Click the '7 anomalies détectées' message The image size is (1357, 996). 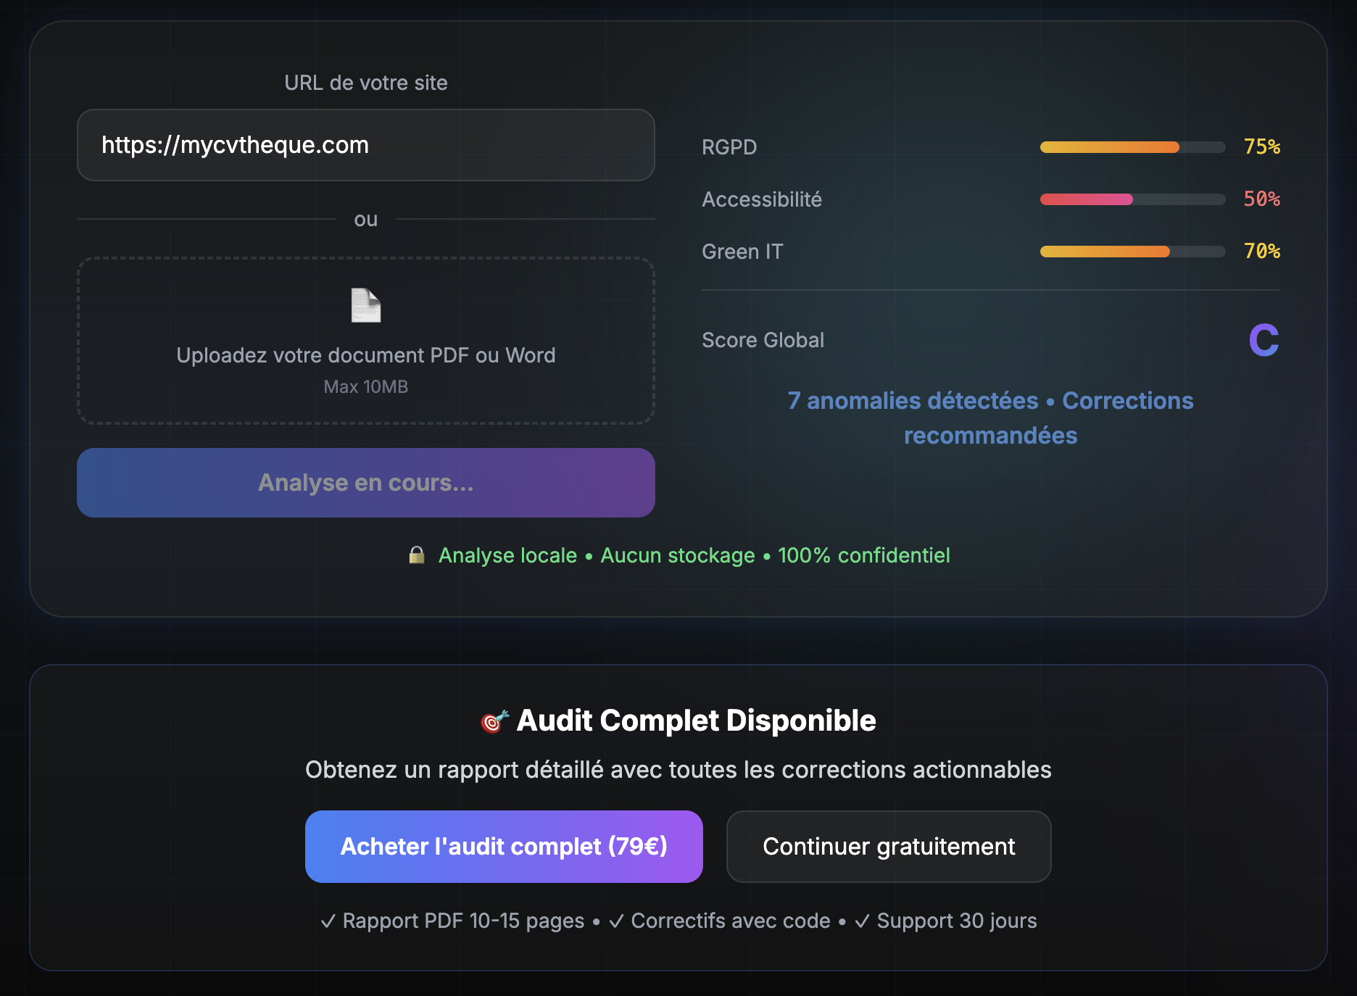coord(990,418)
